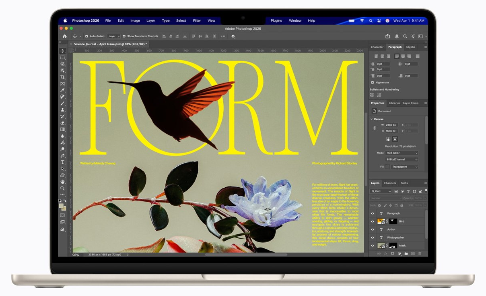Select the Move tool

62,51
